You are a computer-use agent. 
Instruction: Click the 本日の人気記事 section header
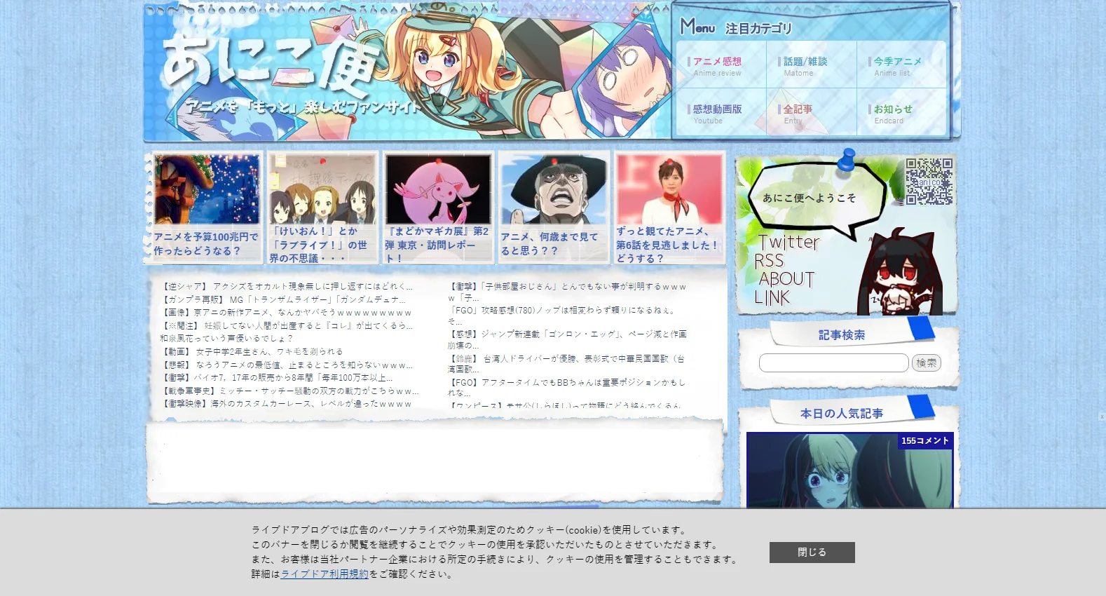(x=842, y=414)
